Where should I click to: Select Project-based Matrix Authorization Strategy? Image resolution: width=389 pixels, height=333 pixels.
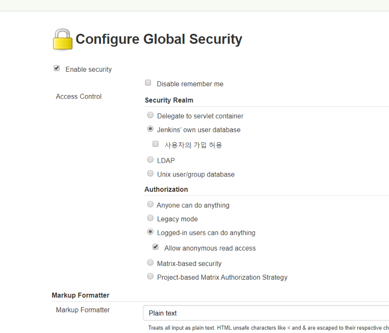click(x=150, y=276)
